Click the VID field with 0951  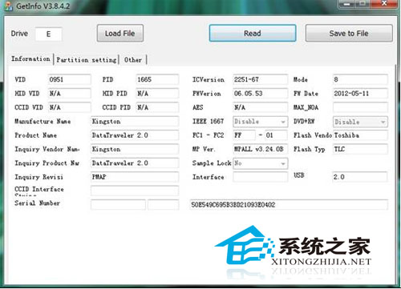coord(70,79)
